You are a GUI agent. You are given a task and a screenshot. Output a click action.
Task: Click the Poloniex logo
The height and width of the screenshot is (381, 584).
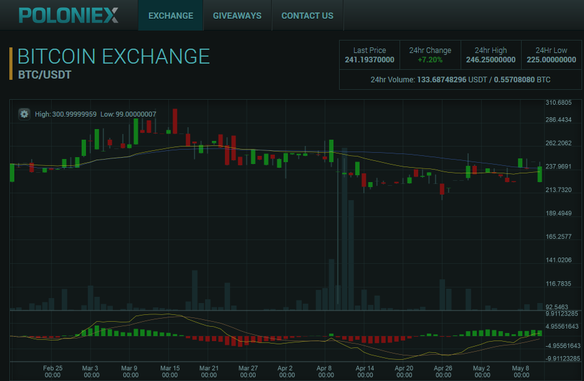[69, 16]
